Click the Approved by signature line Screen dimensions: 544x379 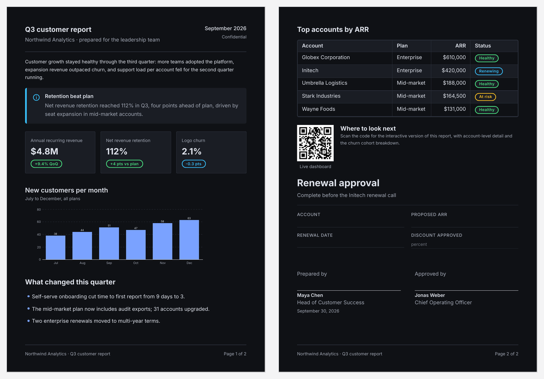(x=466, y=290)
